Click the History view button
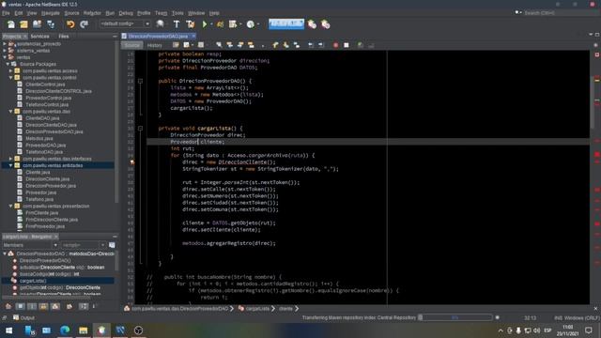Image resolution: width=601 pixels, height=338 pixels. coord(154,45)
